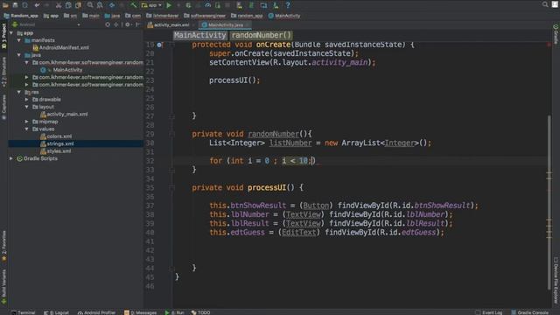
Task: Click the Search Everywhere magnifier icon
Action: pyautogui.click(x=545, y=4)
